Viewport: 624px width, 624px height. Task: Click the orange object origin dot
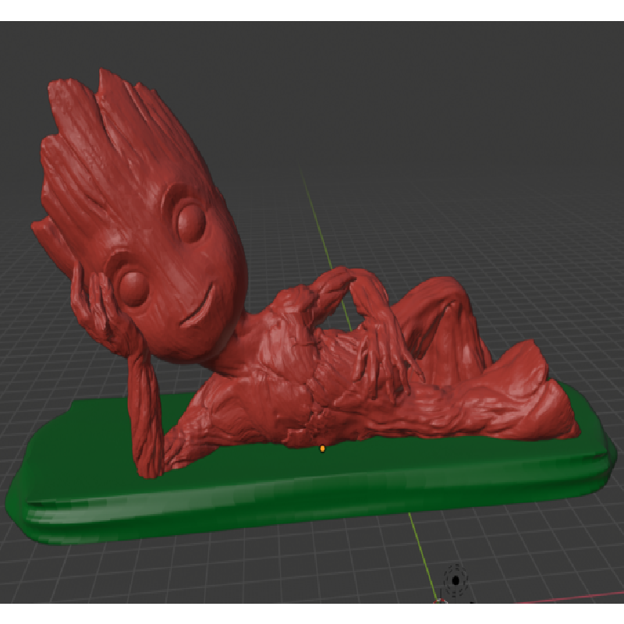(322, 448)
